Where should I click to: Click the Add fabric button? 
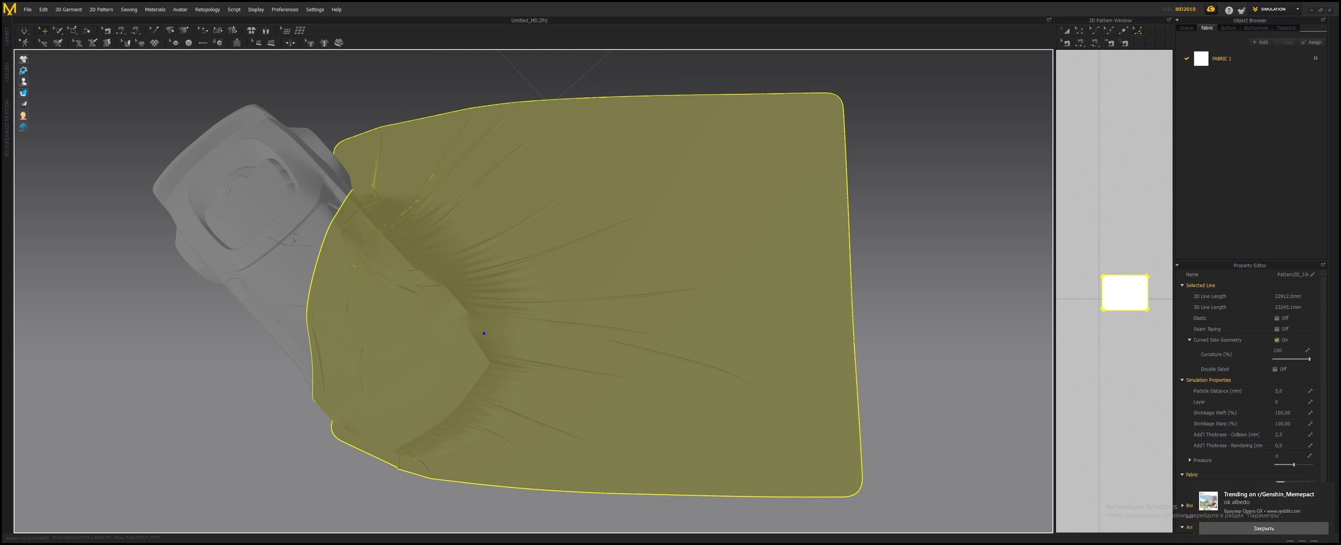tap(1260, 42)
